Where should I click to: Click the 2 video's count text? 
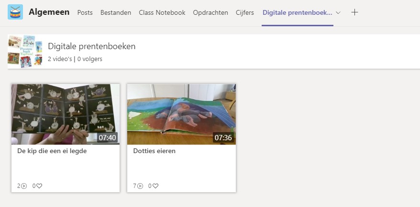click(60, 59)
